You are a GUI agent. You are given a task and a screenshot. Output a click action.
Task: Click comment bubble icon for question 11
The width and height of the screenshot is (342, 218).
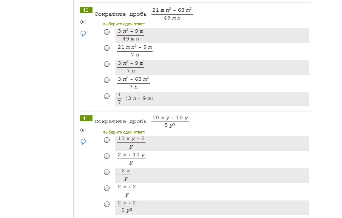84,142
